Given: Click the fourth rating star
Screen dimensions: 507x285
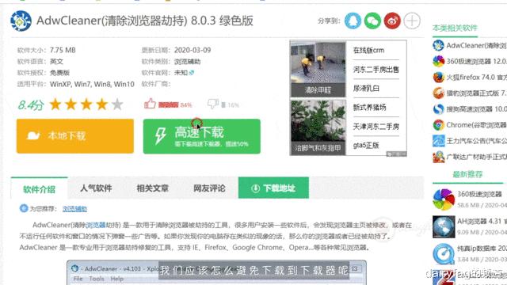Looking at the screenshot, I should tap(102, 104).
